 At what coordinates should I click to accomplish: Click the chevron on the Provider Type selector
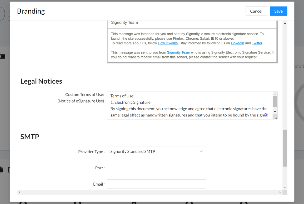(201, 151)
